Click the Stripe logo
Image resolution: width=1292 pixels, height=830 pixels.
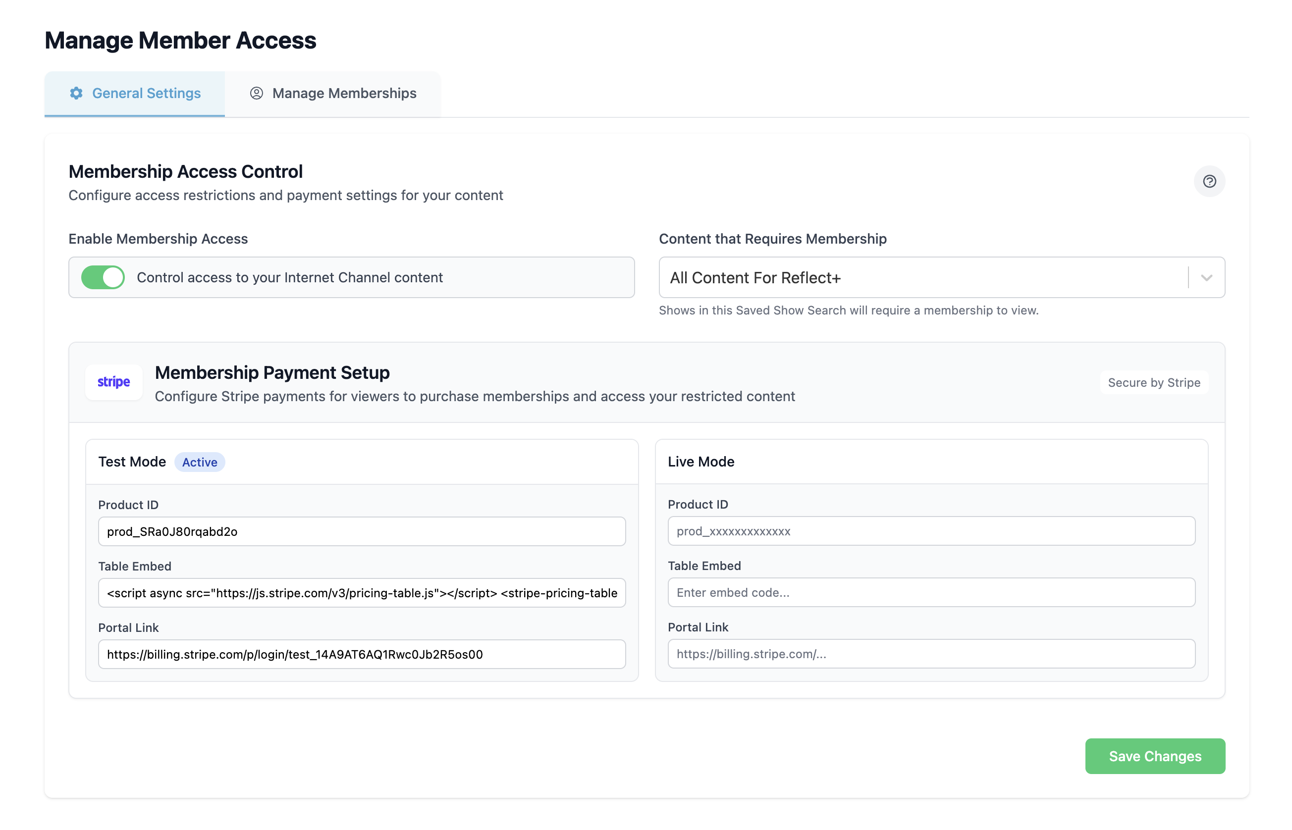pyautogui.click(x=113, y=382)
